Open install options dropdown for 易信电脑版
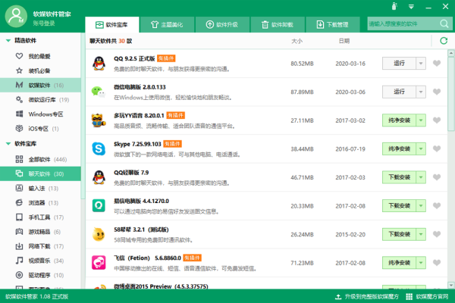Screen dimensions: 455x303 click(421, 205)
